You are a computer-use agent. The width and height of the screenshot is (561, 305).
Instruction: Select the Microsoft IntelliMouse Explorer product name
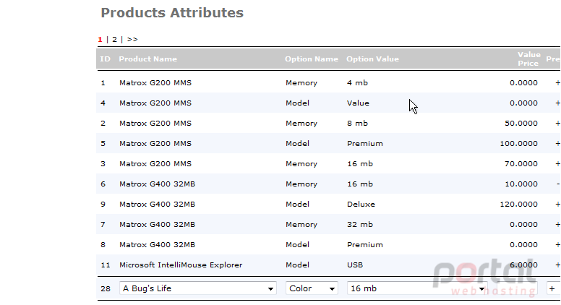tap(181, 265)
